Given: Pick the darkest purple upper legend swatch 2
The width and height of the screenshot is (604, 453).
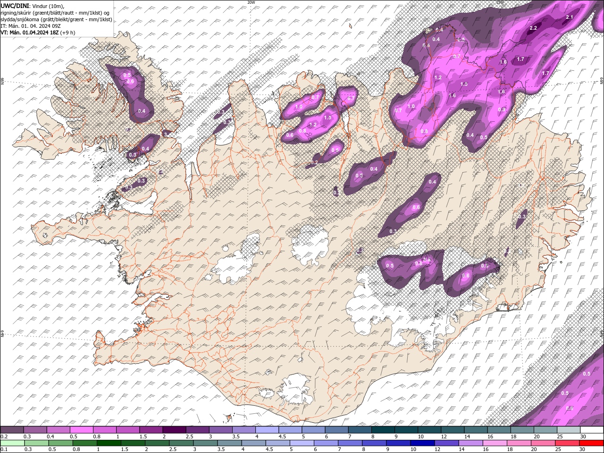Looking at the screenshot, I should coord(174,430).
